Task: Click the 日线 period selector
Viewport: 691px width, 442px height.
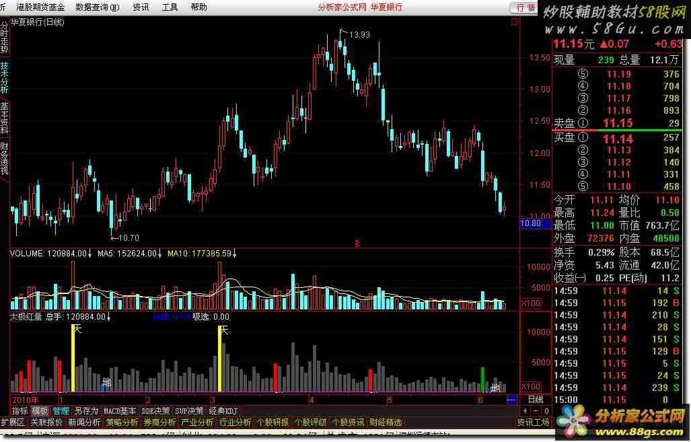Action: [x=536, y=399]
